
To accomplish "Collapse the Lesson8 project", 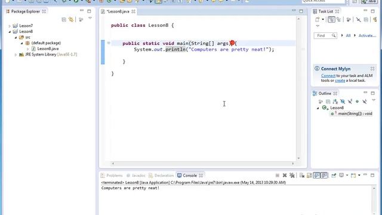I will coord(10,32).
